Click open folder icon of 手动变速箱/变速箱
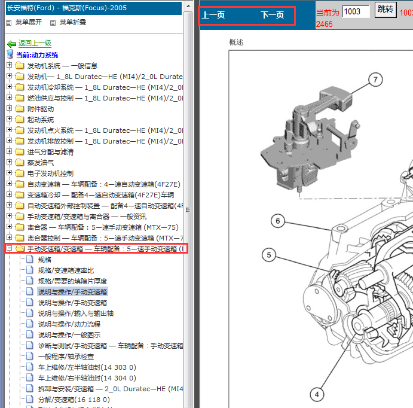 click(x=20, y=248)
